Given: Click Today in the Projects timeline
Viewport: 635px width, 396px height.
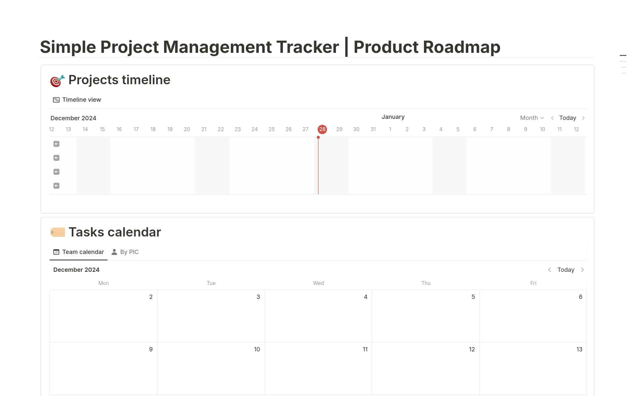Looking at the screenshot, I should point(567,118).
